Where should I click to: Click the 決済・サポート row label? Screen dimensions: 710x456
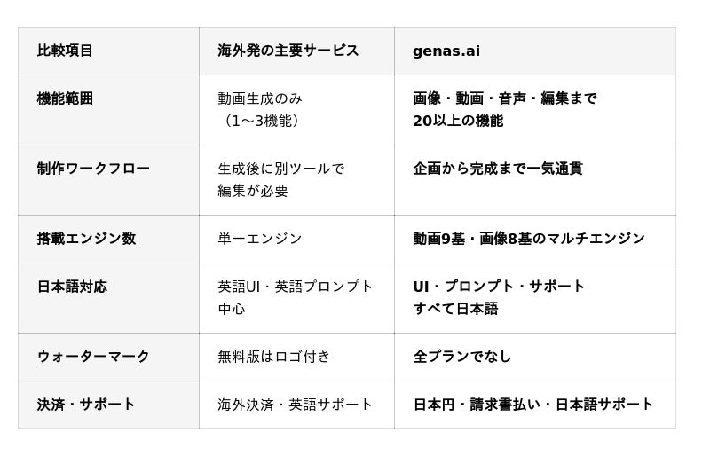click(x=86, y=405)
